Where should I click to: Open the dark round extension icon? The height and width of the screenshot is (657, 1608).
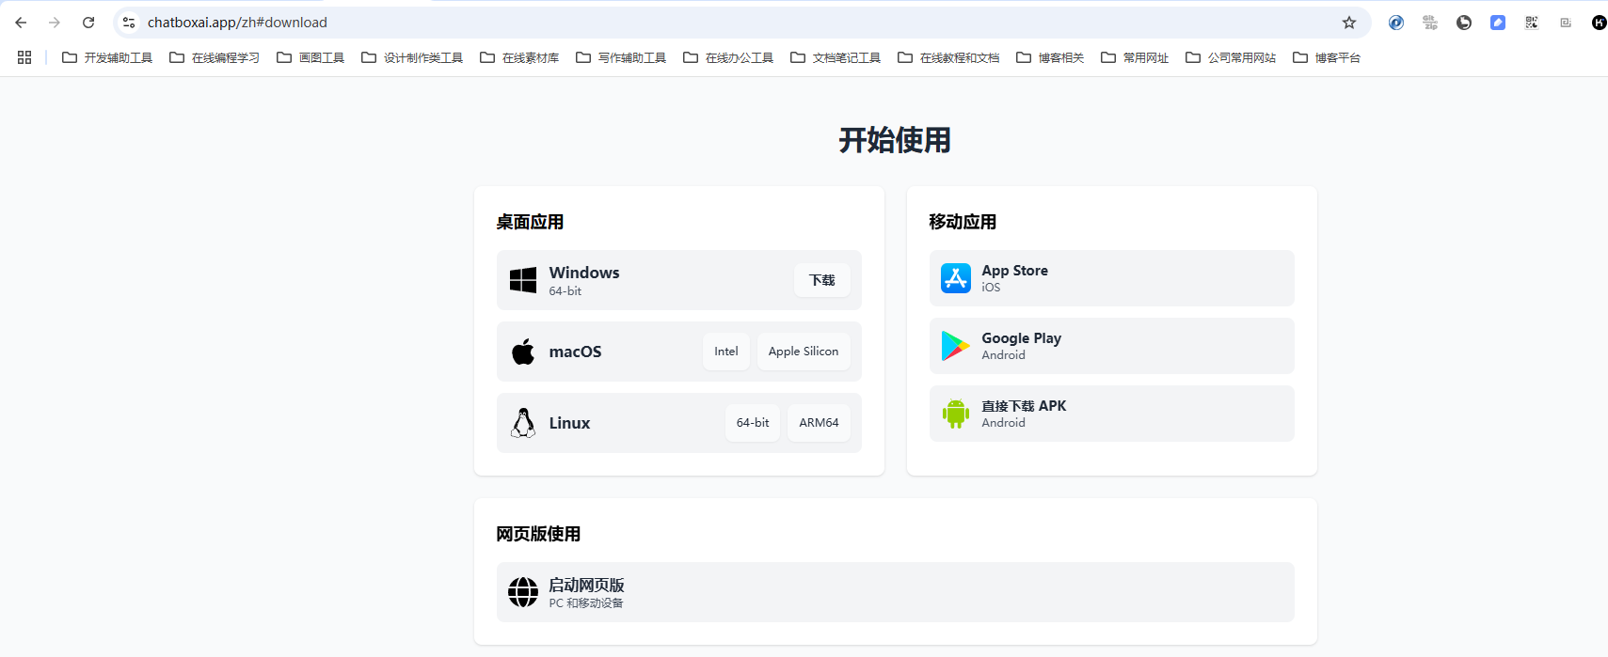click(x=1464, y=23)
